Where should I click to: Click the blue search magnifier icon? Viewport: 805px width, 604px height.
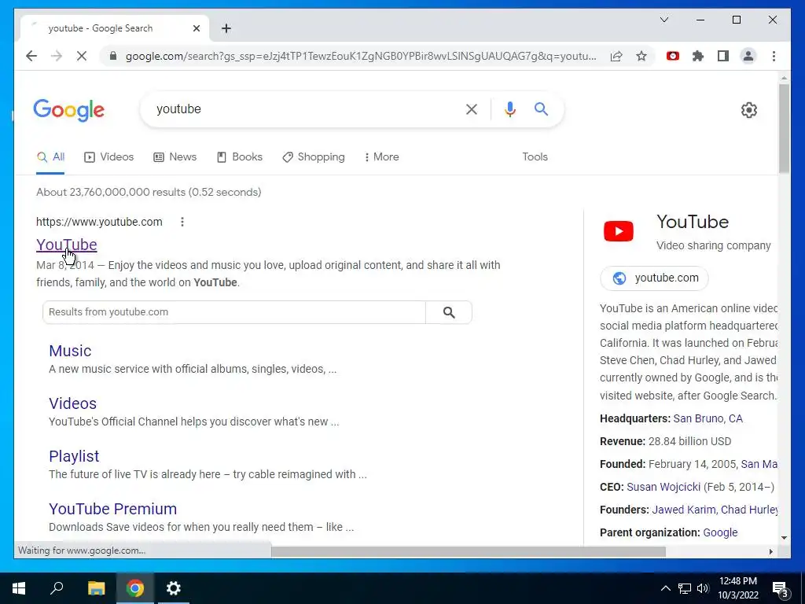click(x=541, y=109)
